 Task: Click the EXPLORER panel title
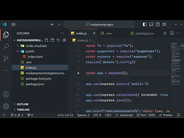coord(23,33)
